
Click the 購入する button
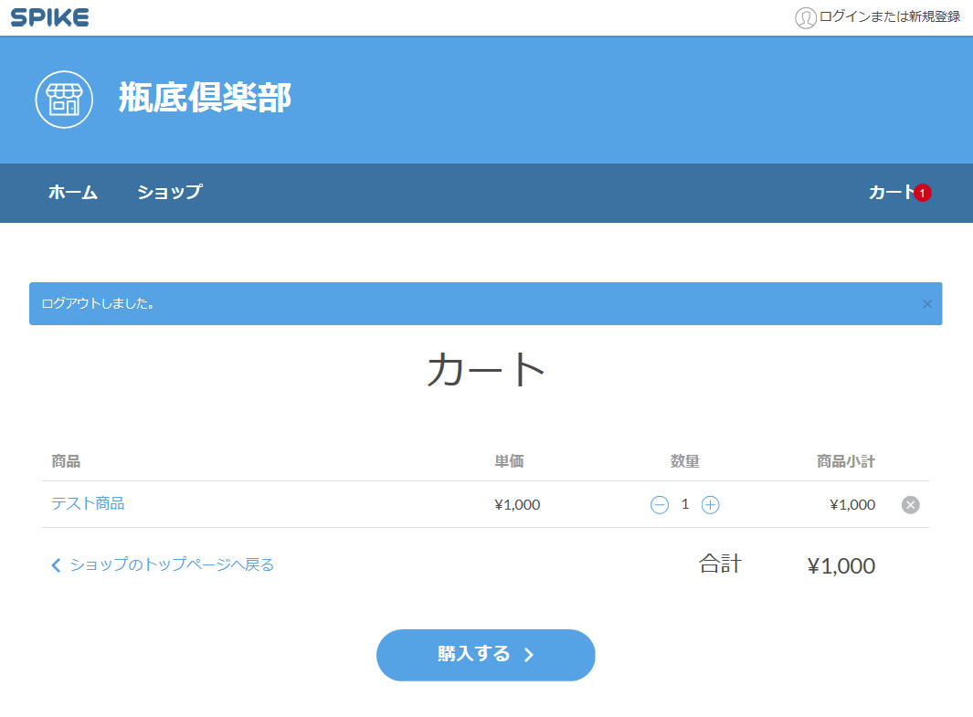pos(486,655)
